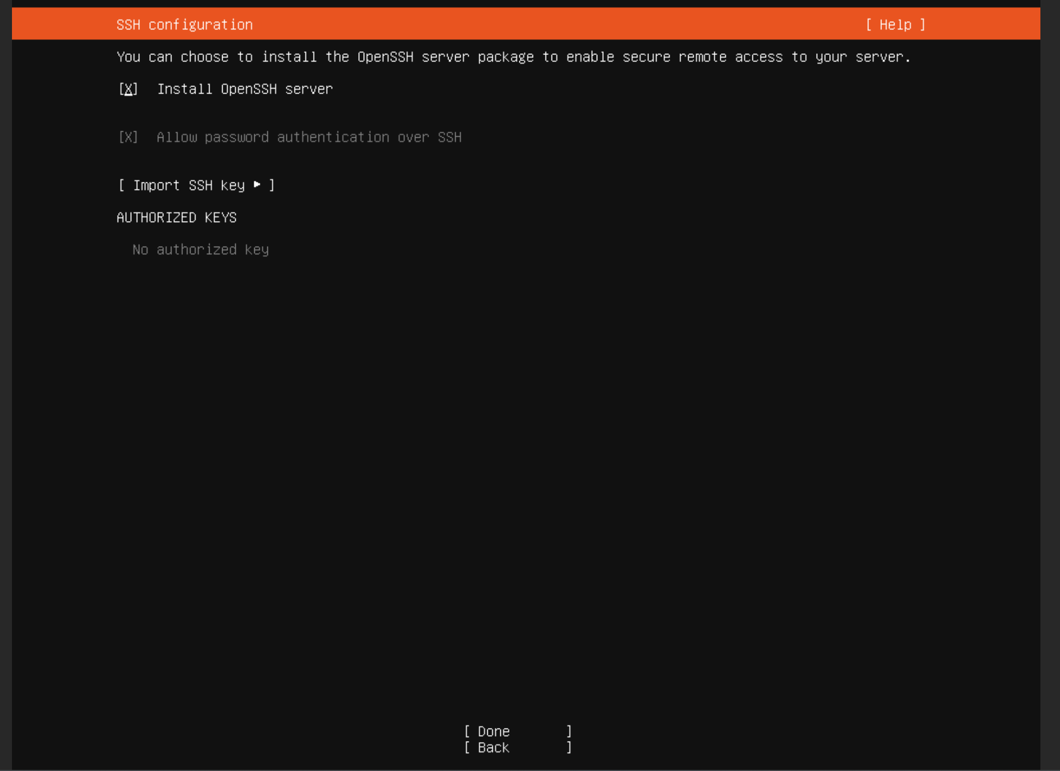
Task: Click the opening bracket of Import SSH key
Action: [121, 186]
